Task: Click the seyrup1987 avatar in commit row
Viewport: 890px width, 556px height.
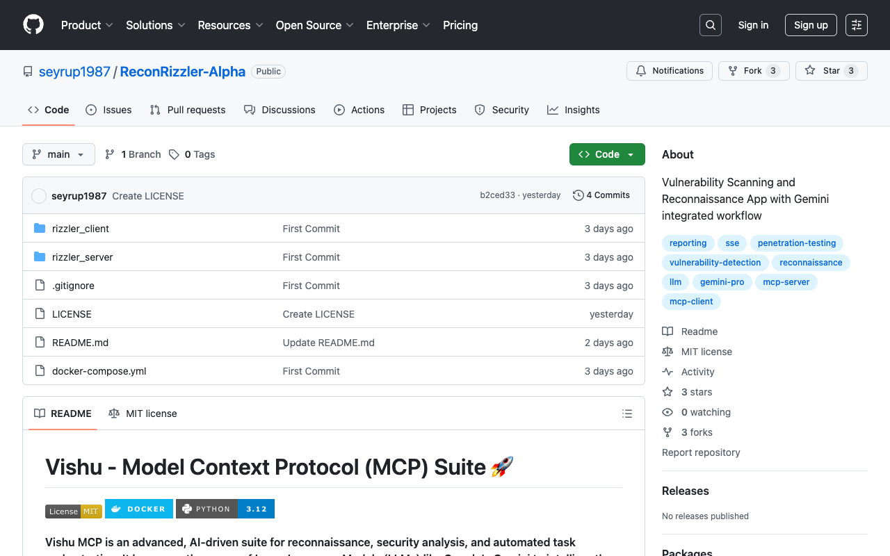Action: click(39, 196)
